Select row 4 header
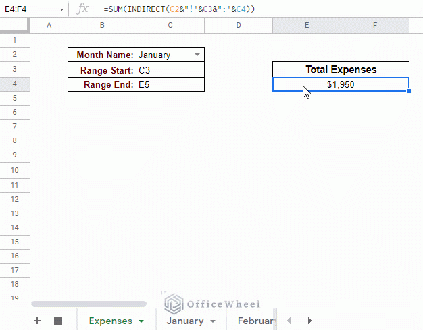This screenshot has height=330, width=423. coord(15,84)
